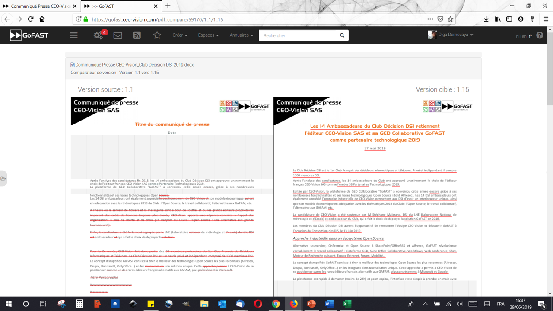Show hidden system tray icons chevron
The height and width of the screenshot is (311, 553).
pos(425,304)
